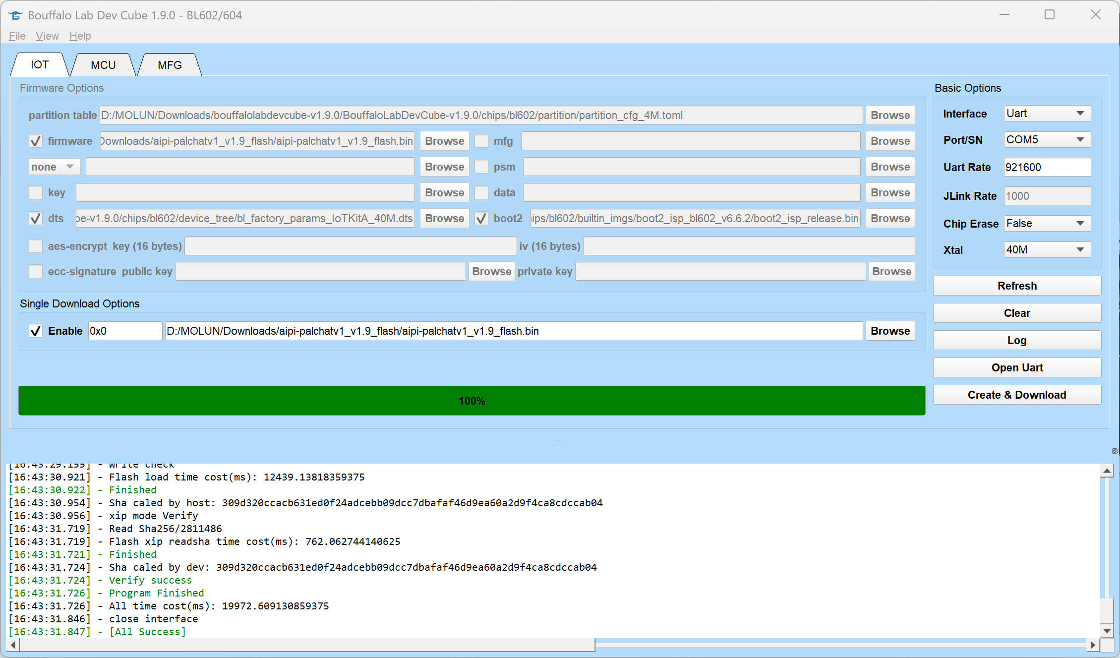Browse for the data file
This screenshot has width=1120, height=658.
click(x=890, y=192)
